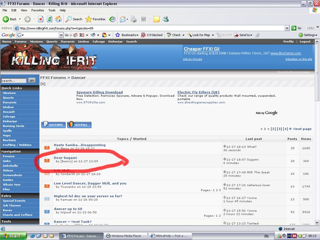The height and width of the screenshot is (240, 320).
Task: Open Bestiary in Quick Links sidebar
Action: (x=9, y=140)
